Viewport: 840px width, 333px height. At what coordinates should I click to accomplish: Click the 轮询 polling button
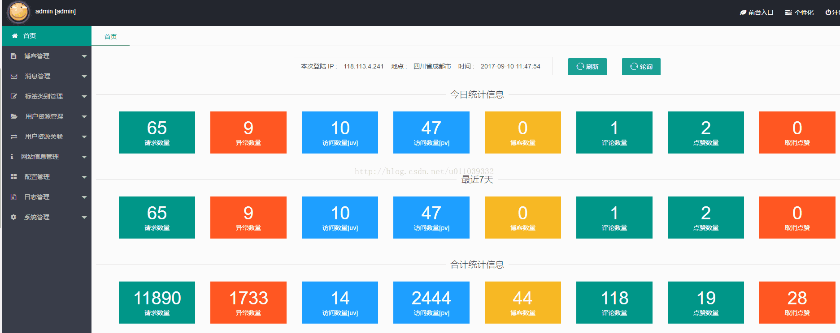pos(641,67)
